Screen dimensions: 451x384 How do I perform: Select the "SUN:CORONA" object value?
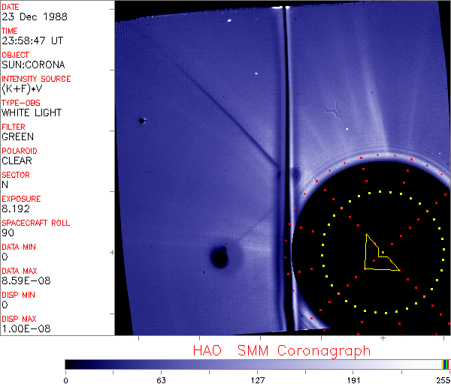(x=33, y=64)
